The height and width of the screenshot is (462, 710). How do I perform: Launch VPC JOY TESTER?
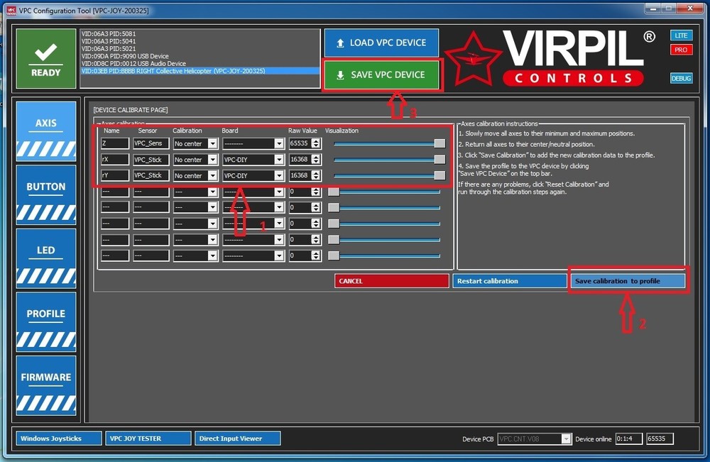(x=148, y=439)
